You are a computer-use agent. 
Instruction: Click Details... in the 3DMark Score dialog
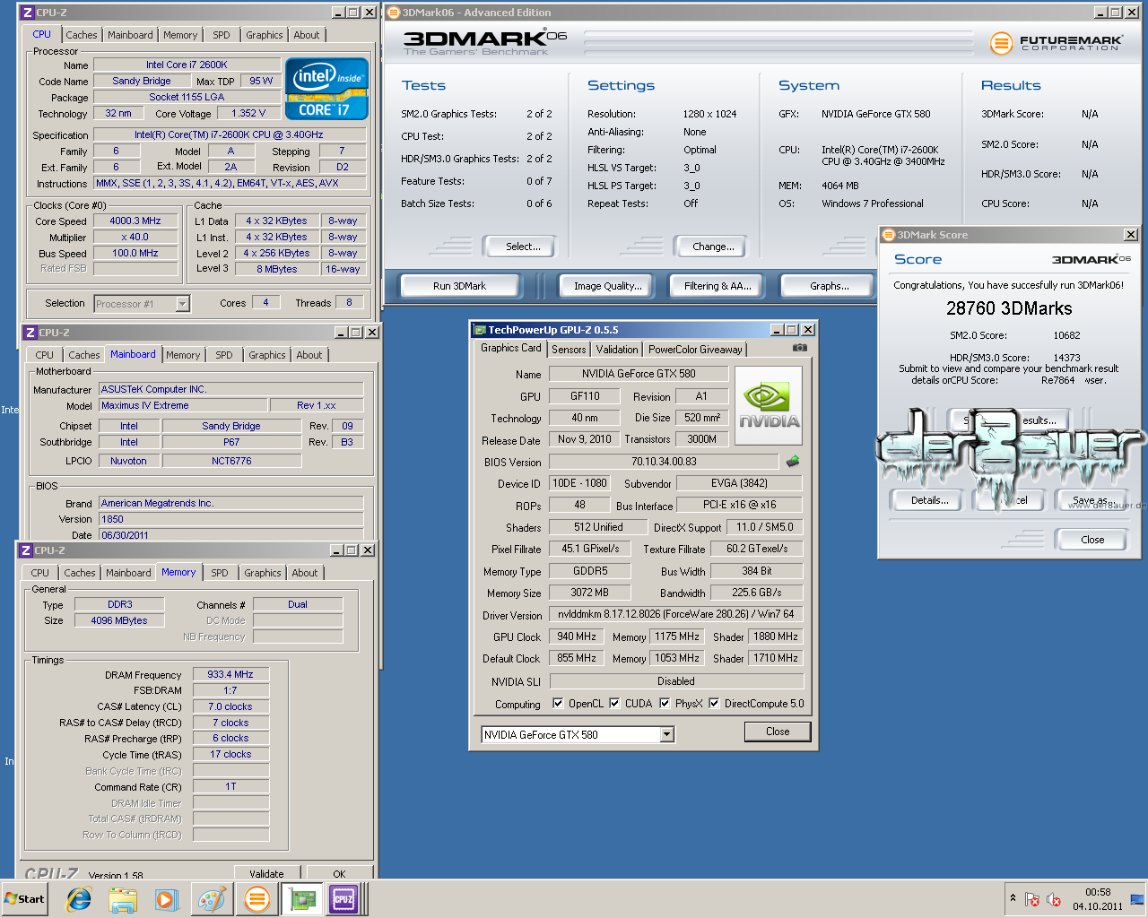click(929, 500)
